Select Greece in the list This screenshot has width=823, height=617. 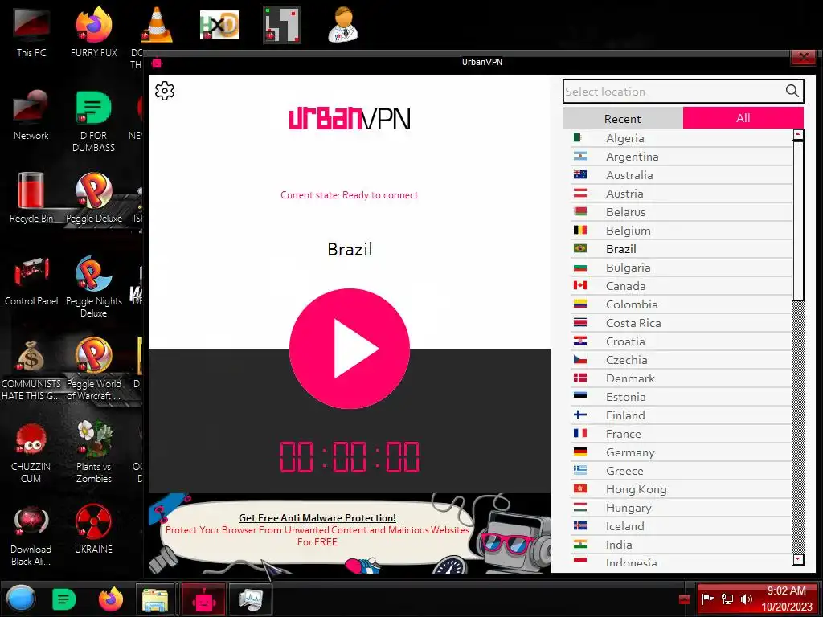(682, 471)
